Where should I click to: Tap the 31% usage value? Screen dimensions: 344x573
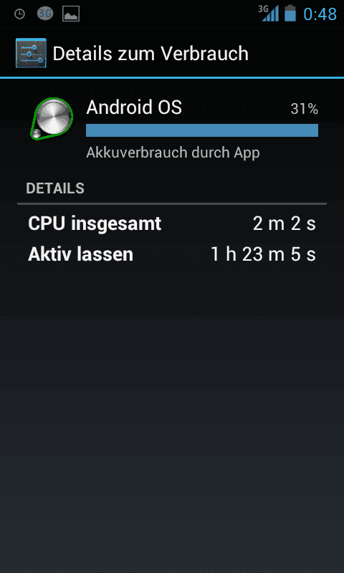point(304,109)
